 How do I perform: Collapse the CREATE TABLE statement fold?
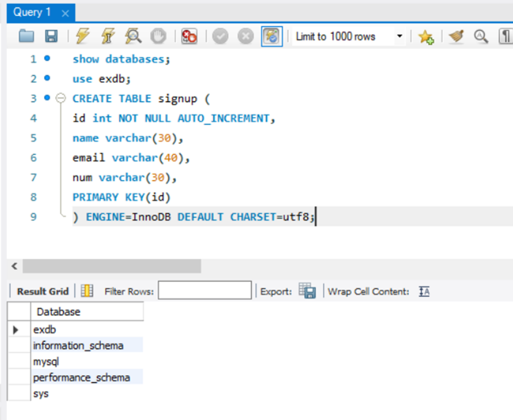tap(61, 98)
